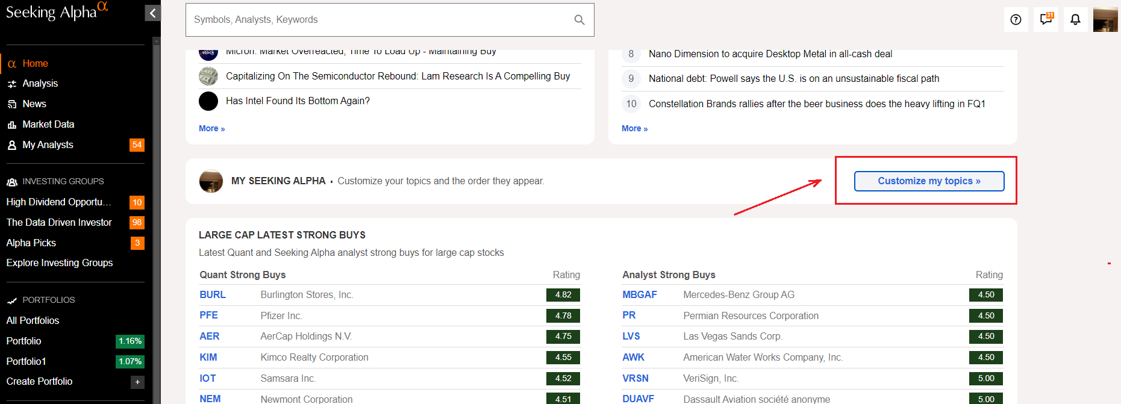The image size is (1121, 404).
Task: Click the Analysis sidebar icon
Action: pyautogui.click(x=12, y=84)
